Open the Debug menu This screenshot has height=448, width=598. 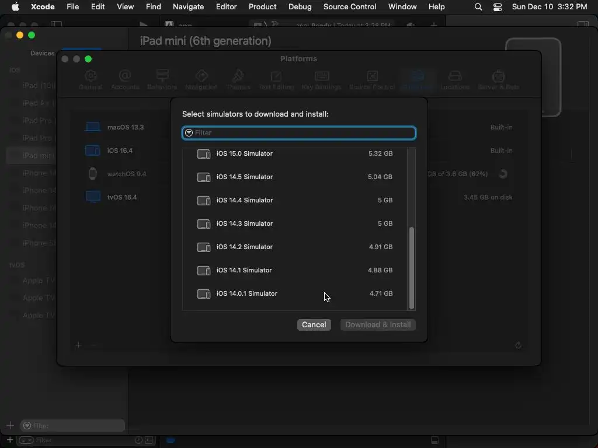[300, 6]
